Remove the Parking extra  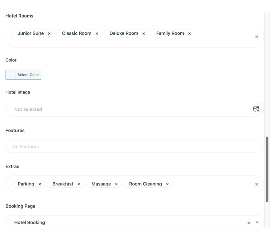(x=40, y=184)
